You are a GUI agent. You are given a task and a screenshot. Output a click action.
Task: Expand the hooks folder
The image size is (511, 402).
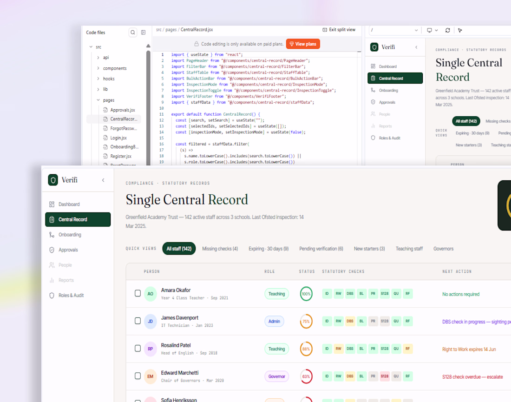(98, 79)
